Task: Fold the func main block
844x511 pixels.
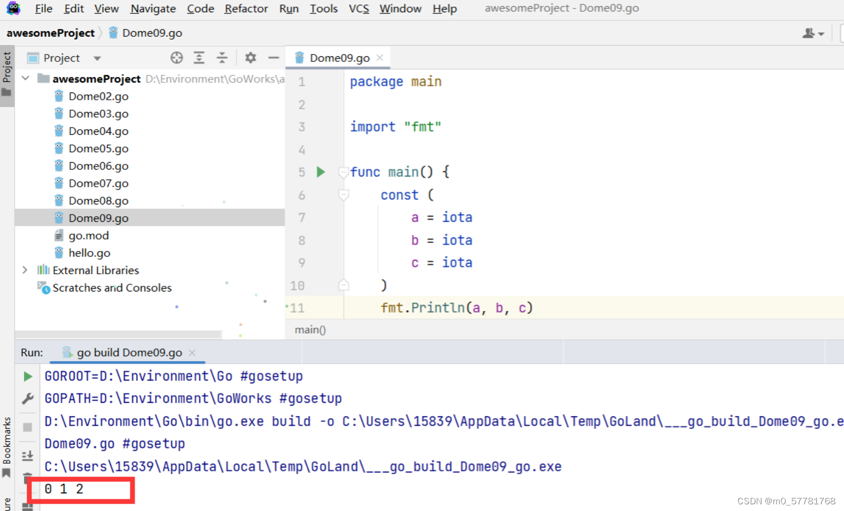Action: pos(344,172)
